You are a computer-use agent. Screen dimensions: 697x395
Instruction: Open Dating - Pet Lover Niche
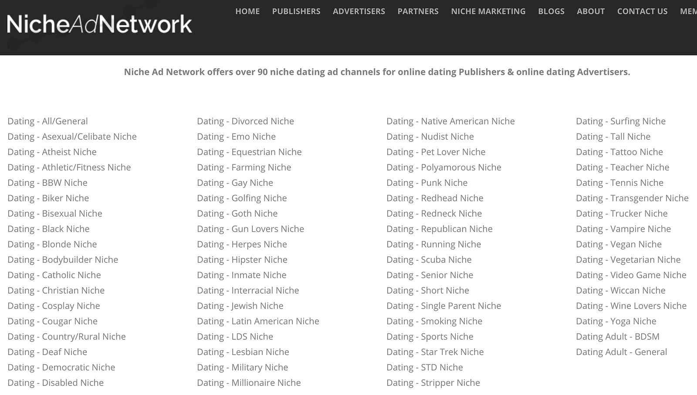(x=436, y=152)
